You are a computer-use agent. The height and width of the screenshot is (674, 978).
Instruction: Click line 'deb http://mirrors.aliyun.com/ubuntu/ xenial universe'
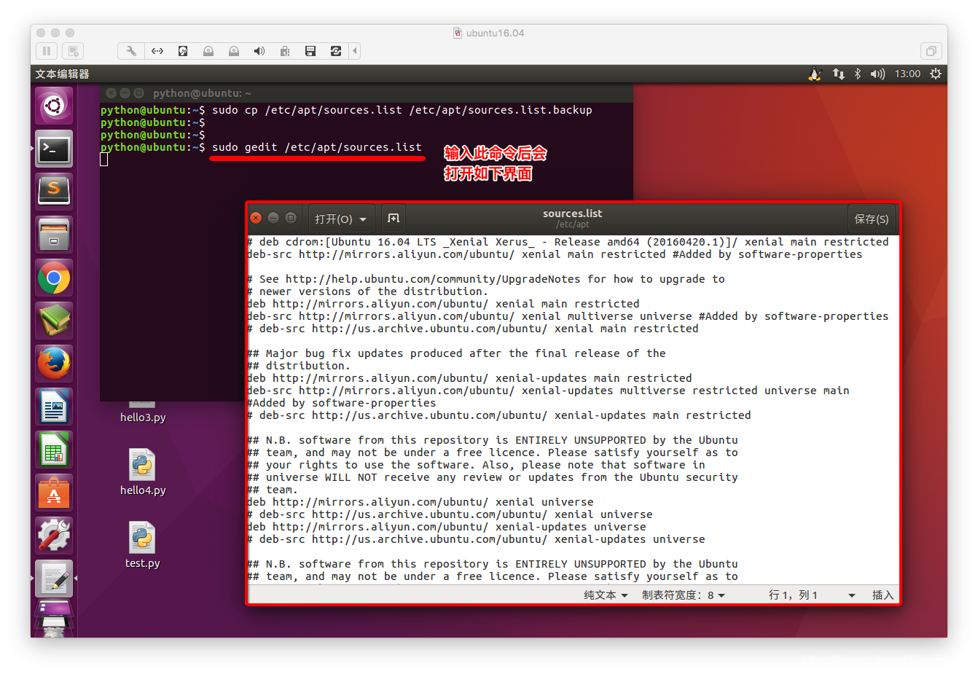pos(420,502)
